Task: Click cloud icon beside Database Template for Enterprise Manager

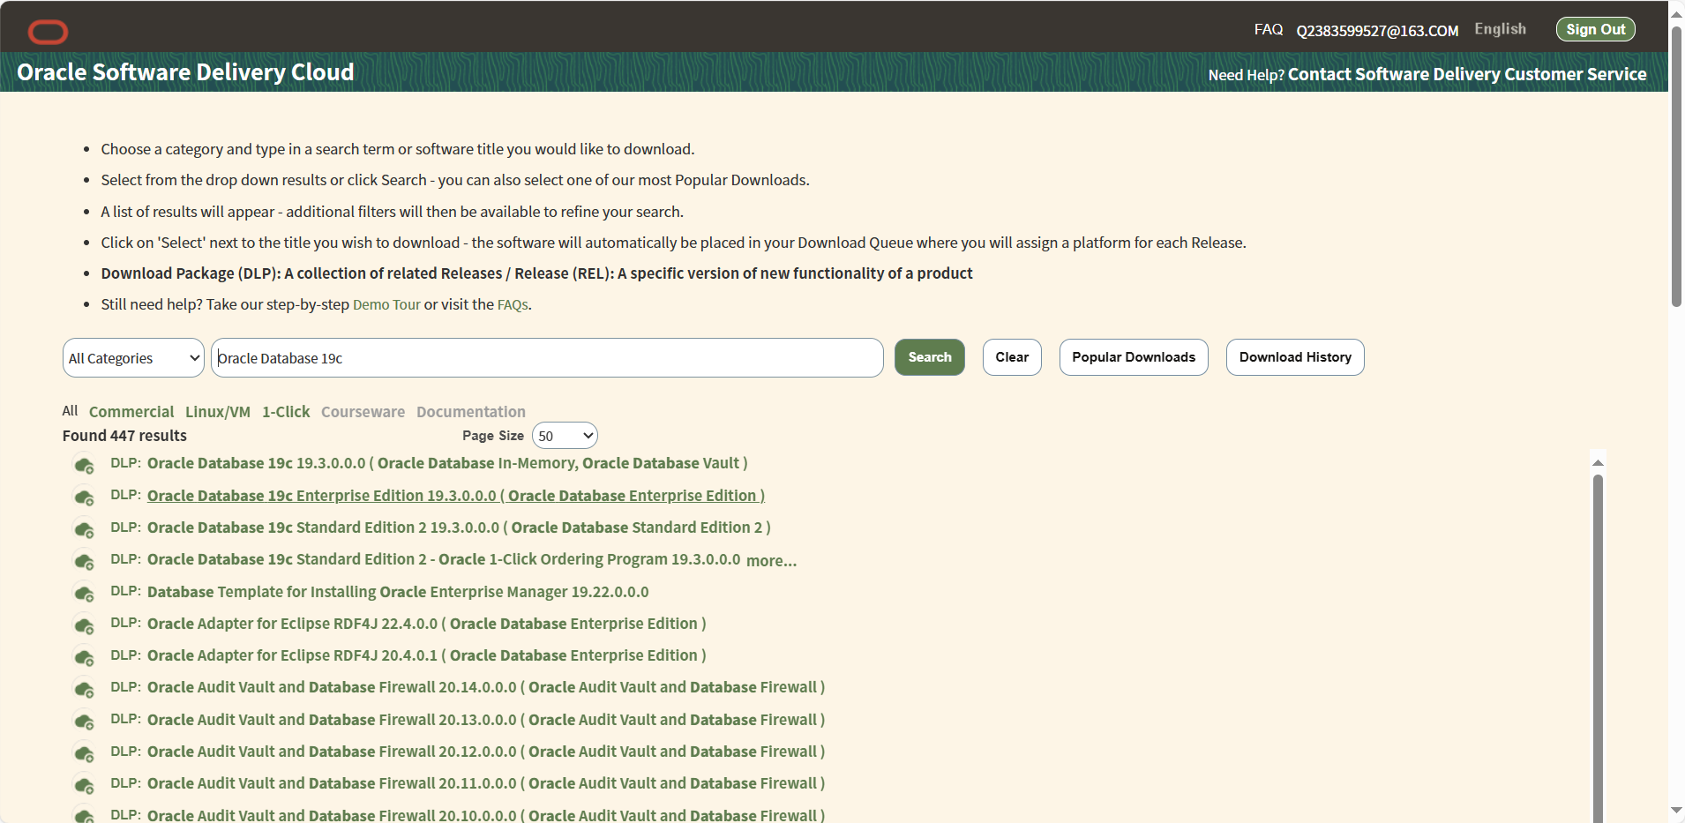Action: [x=84, y=593]
